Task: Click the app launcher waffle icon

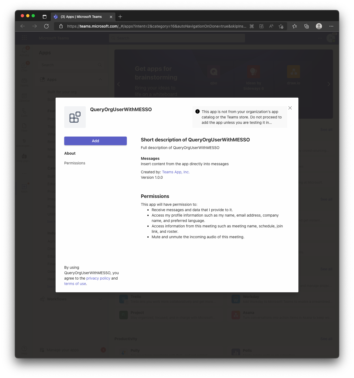Action: click(x=24, y=38)
